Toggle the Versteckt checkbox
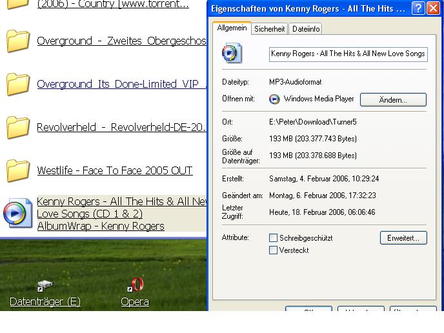 point(273,250)
